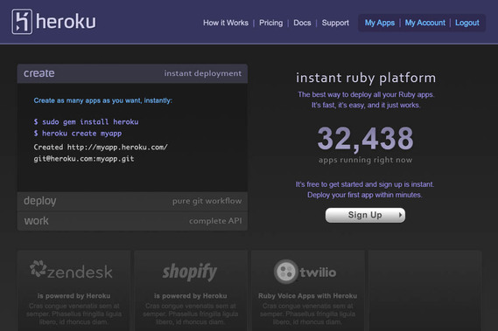Expand the deploy accordion section
The height and width of the screenshot is (331, 498).
(x=132, y=201)
